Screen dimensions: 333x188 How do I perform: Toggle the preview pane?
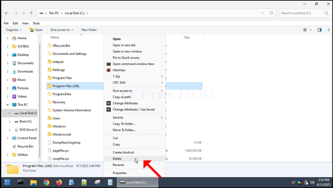(319, 30)
